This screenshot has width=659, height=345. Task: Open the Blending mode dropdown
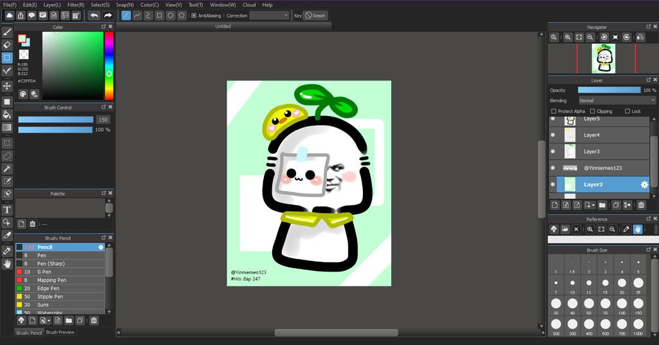click(x=617, y=100)
